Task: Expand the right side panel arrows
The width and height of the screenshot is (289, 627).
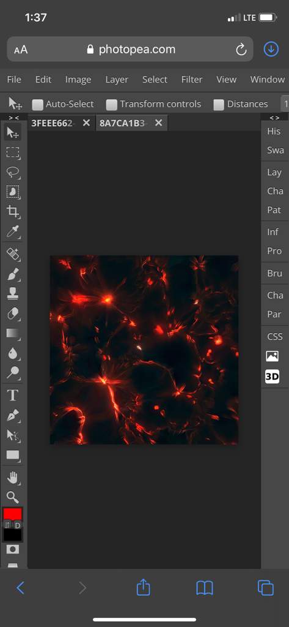Action: click(274, 118)
